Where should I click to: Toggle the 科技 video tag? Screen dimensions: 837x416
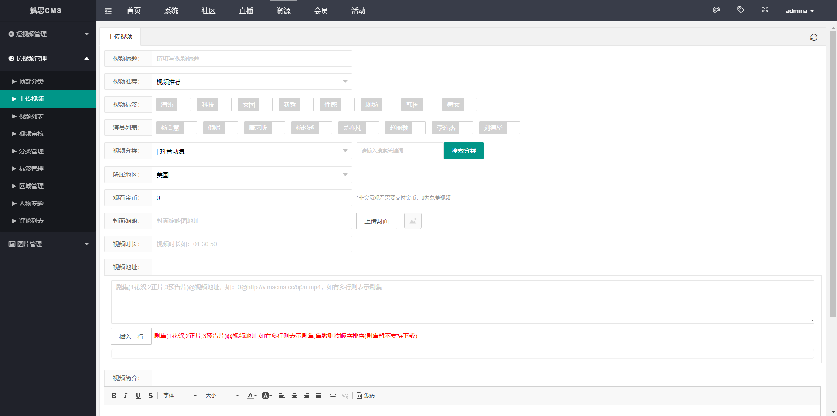click(214, 105)
